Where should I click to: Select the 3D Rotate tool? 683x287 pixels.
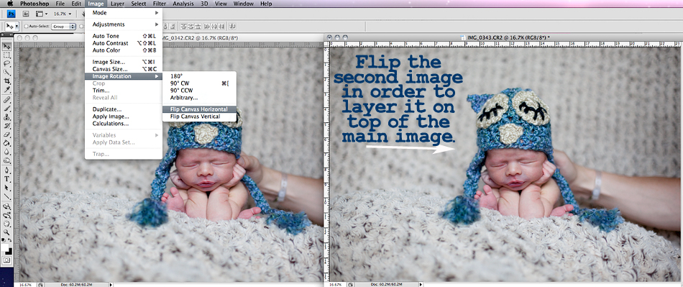[7, 207]
